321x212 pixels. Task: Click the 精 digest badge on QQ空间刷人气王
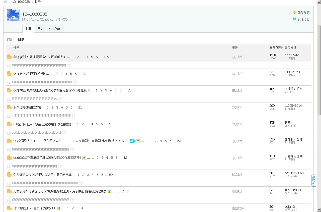click(x=132, y=141)
